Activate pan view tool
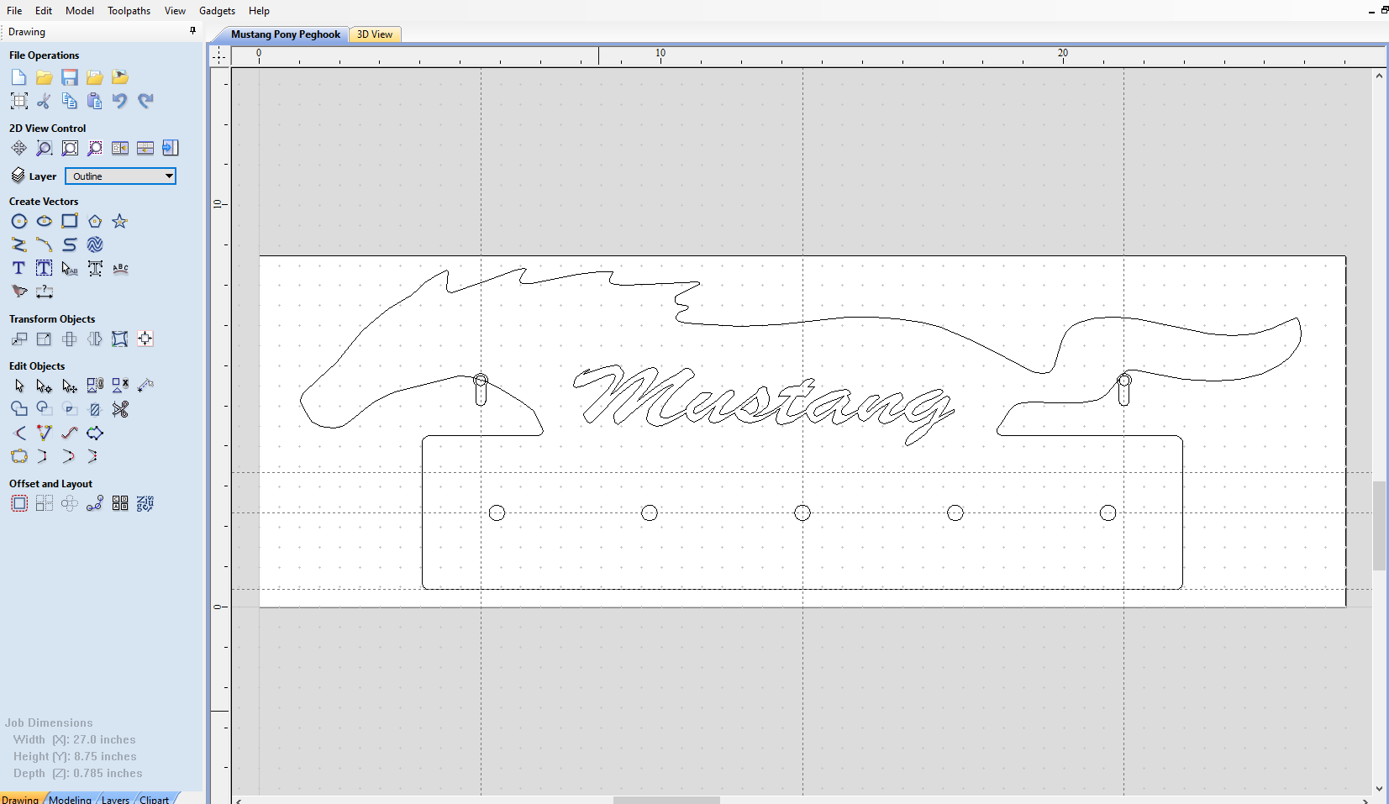 pyautogui.click(x=18, y=148)
